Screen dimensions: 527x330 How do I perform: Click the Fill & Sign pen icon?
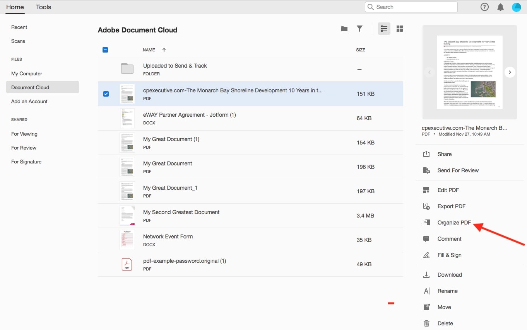coord(426,255)
